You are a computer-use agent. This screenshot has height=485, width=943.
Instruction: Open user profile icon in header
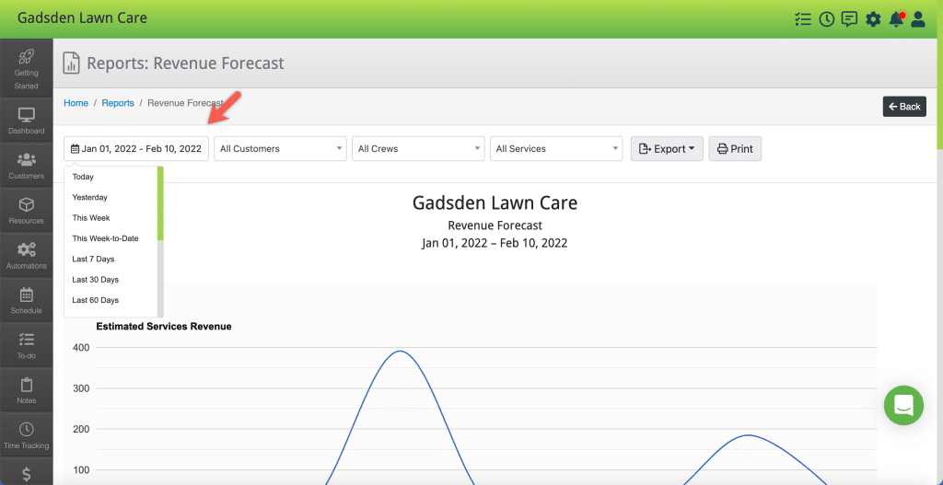pyautogui.click(x=918, y=19)
